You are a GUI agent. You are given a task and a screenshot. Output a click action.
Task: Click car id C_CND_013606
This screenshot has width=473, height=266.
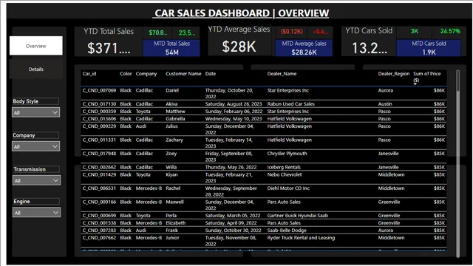point(99,118)
